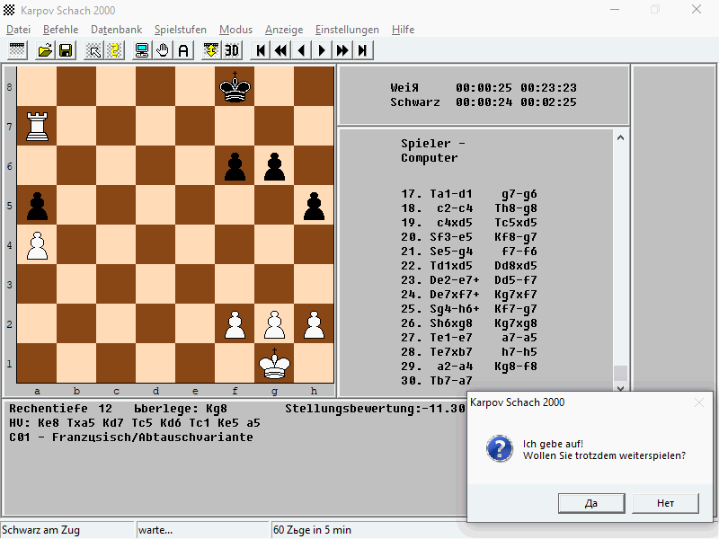The image size is (719, 539).
Task: Save game with the floppy disk icon
Action: [66, 50]
